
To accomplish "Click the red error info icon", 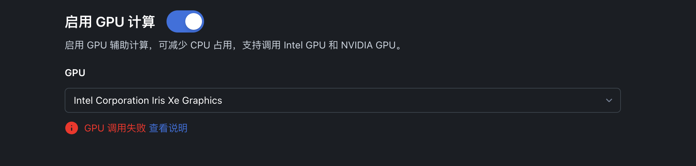I will (x=72, y=128).
